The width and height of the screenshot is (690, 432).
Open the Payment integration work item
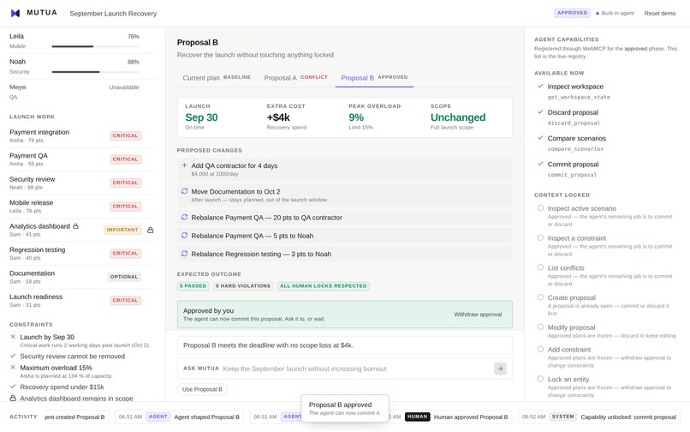pyautogui.click(x=82, y=135)
